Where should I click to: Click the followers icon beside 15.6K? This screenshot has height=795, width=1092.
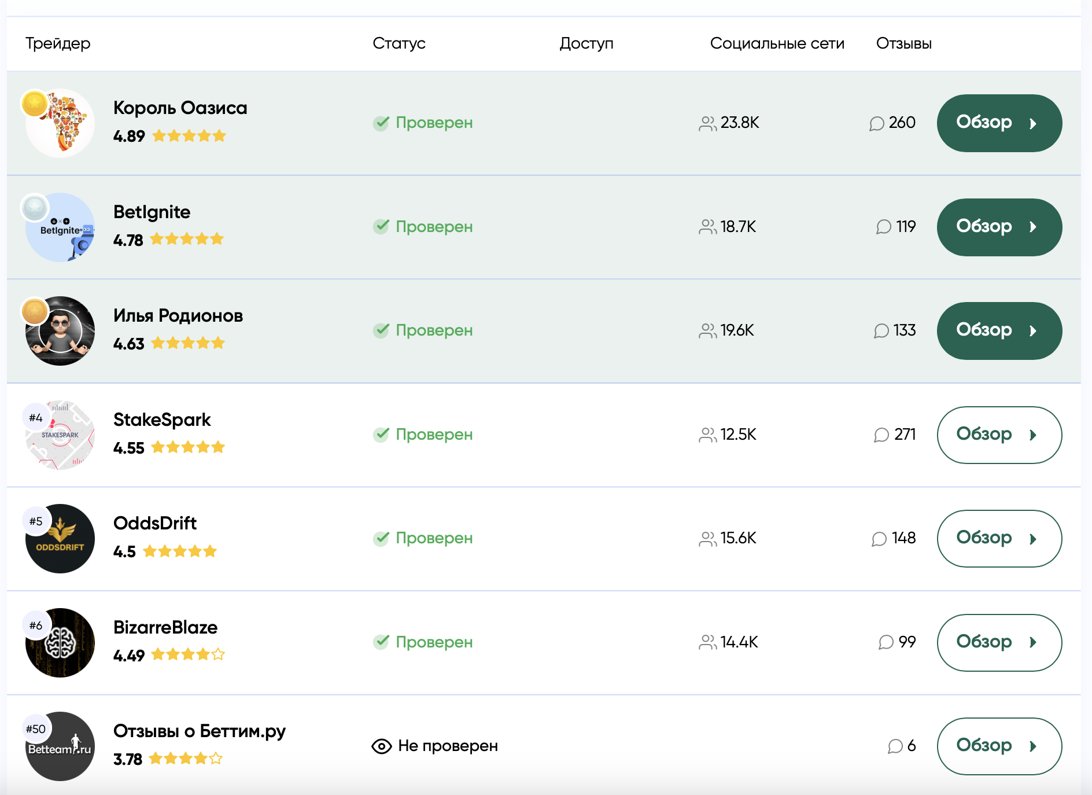tap(708, 539)
